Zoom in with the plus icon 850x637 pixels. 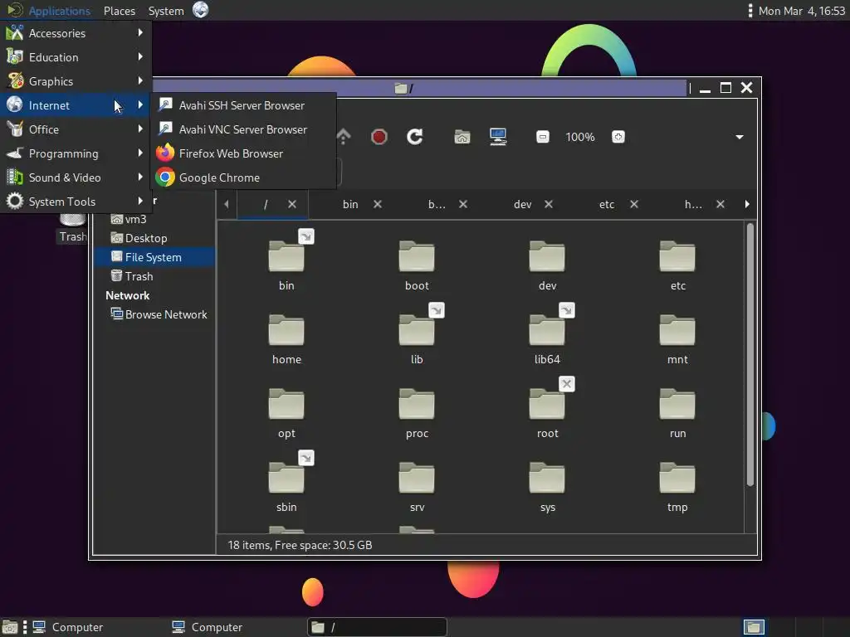(618, 137)
